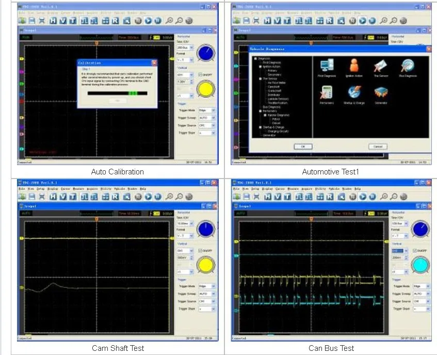Screen dimensions: 437x355
Task: Click the Save disk icon in Cam Shaft Test window
Action: 32,197
